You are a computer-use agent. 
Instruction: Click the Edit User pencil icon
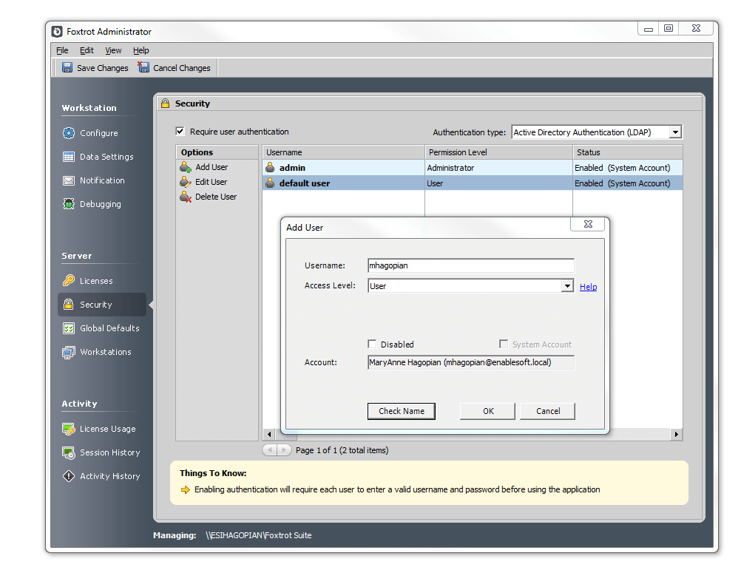(185, 182)
